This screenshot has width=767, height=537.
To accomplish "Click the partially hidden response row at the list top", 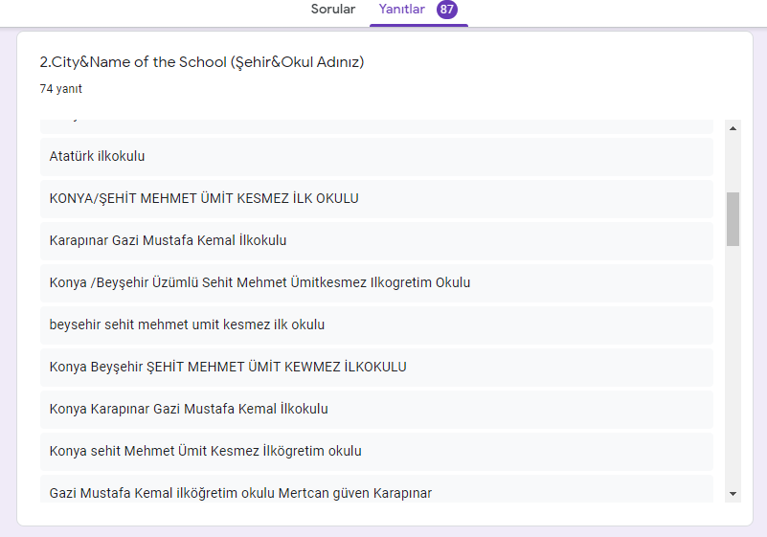I will [x=375, y=125].
